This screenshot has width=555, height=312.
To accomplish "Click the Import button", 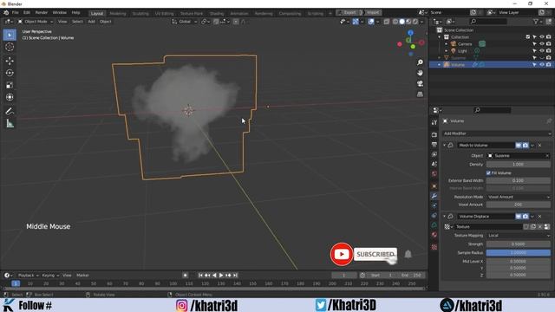I will pos(373,12).
